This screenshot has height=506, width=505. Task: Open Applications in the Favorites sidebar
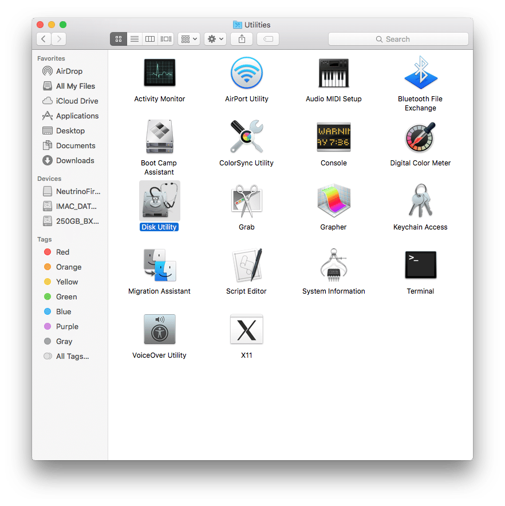coord(77,116)
